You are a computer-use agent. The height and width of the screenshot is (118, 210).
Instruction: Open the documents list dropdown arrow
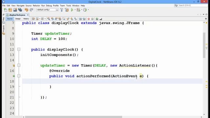coord(203,14)
